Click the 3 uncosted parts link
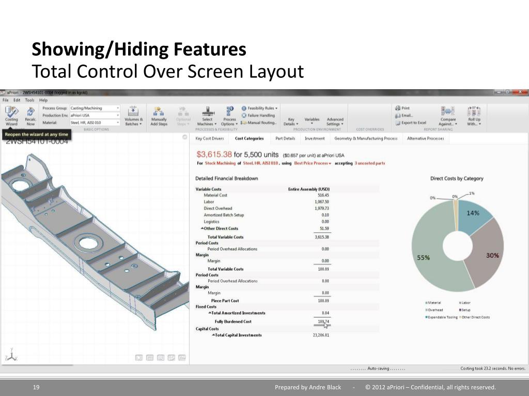 pyautogui.click(x=370, y=163)
